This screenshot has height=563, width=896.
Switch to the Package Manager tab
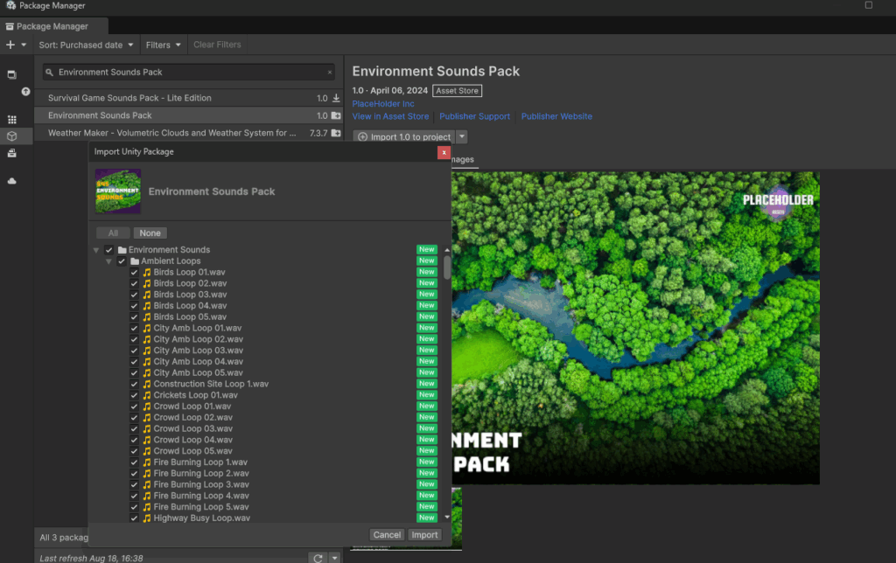coord(54,26)
